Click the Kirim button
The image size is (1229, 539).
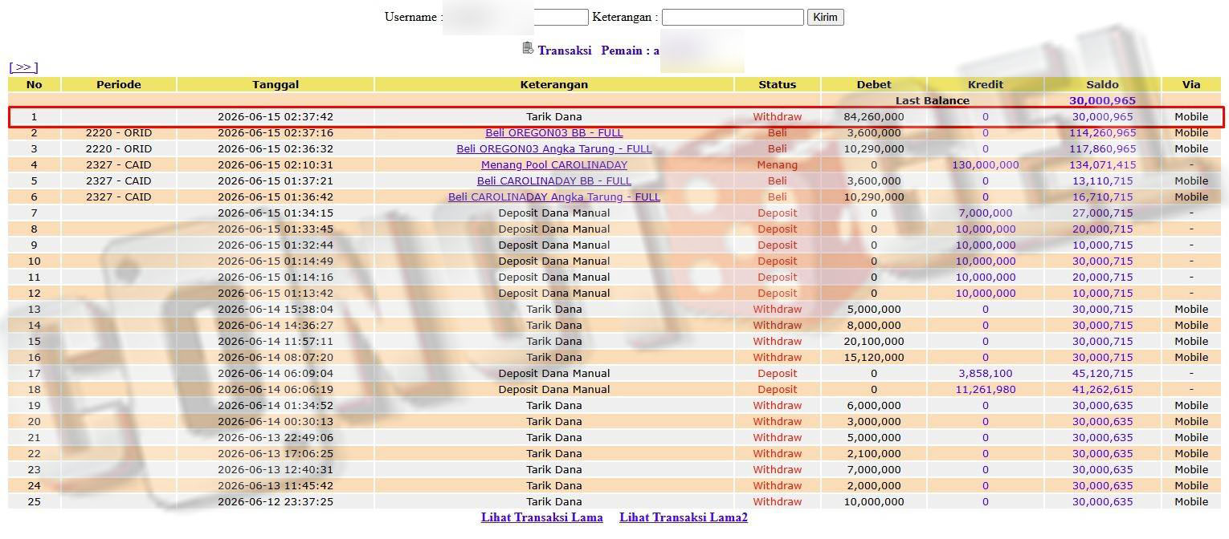tap(825, 17)
